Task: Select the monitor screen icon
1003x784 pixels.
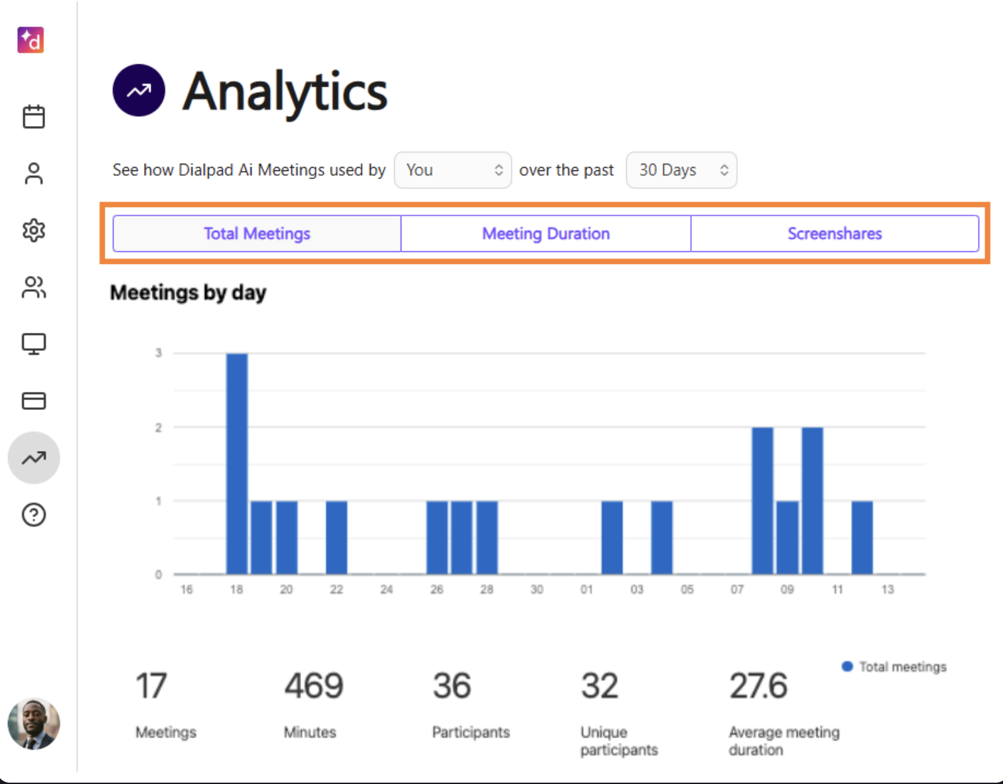Action: (34, 344)
